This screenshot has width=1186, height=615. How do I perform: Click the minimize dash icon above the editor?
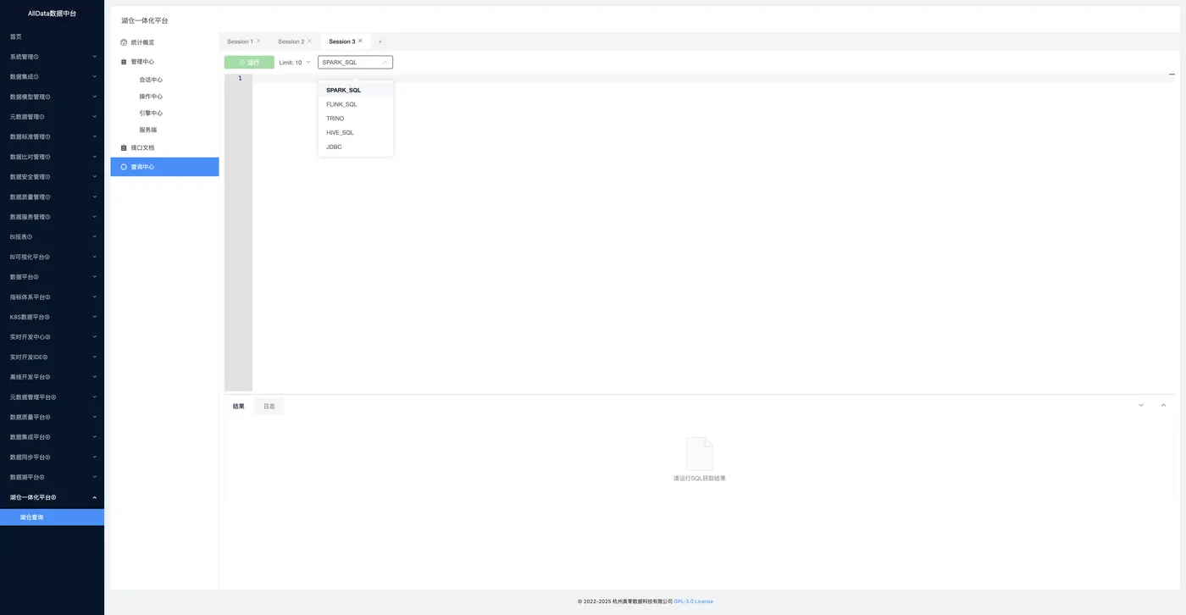1172,75
